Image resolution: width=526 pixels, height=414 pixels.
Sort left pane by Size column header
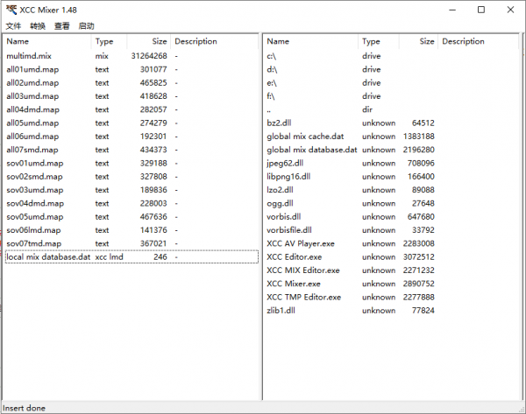pos(149,41)
